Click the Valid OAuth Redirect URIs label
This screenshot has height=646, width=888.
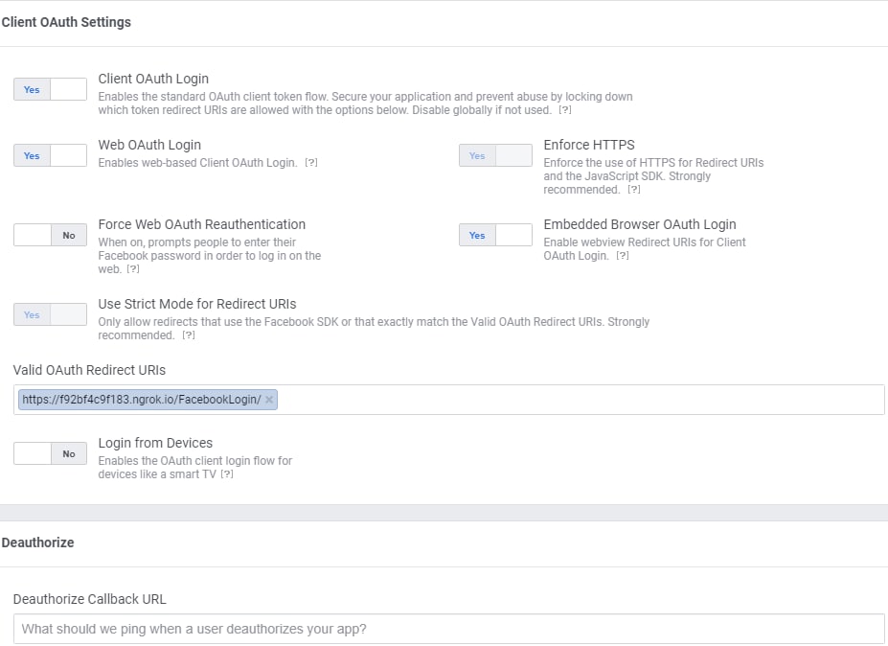[89, 370]
